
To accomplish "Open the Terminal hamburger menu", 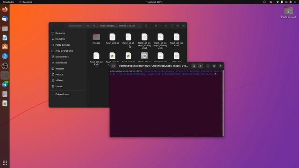I will click(200, 66).
